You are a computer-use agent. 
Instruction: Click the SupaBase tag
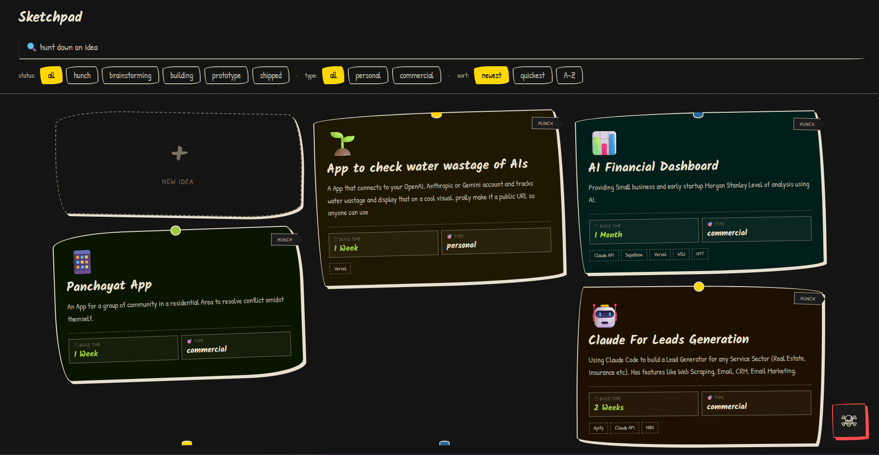634,255
